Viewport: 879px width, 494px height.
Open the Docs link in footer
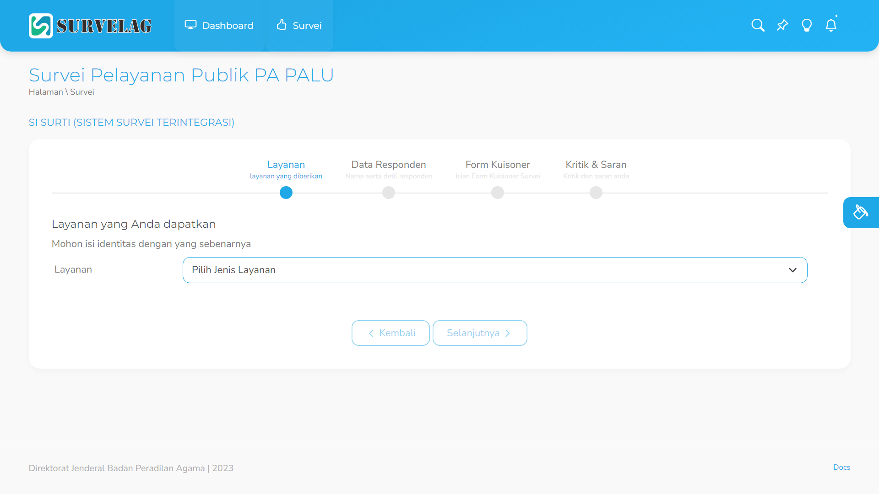pos(841,467)
